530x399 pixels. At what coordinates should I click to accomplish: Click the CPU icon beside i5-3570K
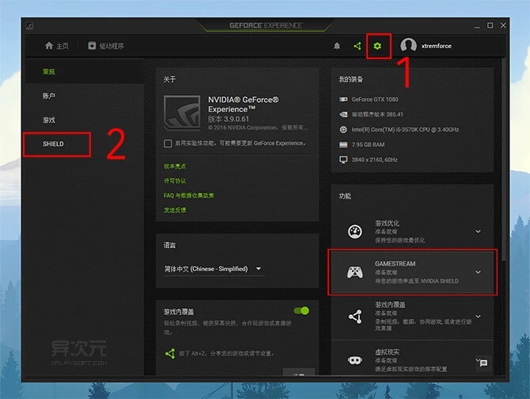point(343,130)
